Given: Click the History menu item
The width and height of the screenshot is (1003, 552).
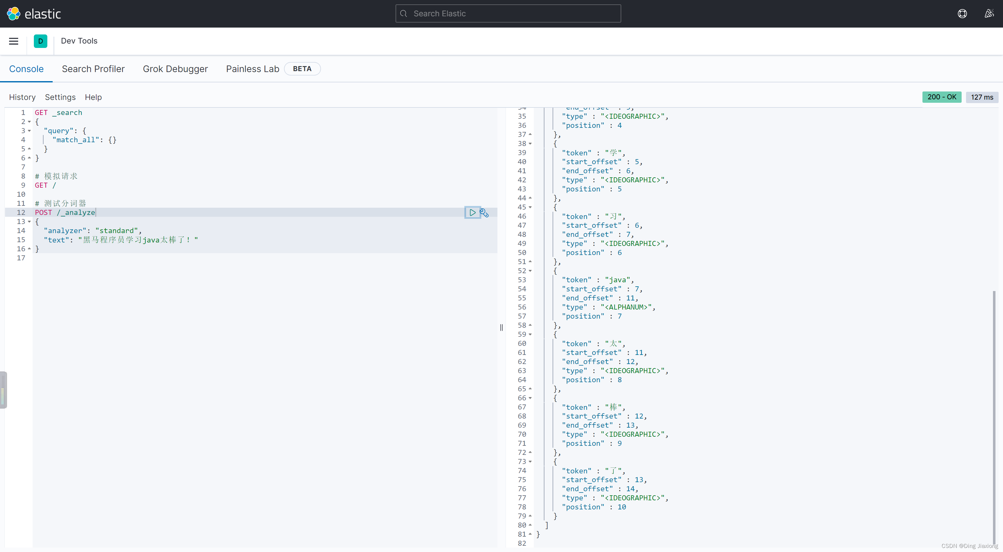Looking at the screenshot, I should click(x=22, y=97).
